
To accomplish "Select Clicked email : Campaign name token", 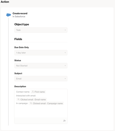I will click(46, 103).
